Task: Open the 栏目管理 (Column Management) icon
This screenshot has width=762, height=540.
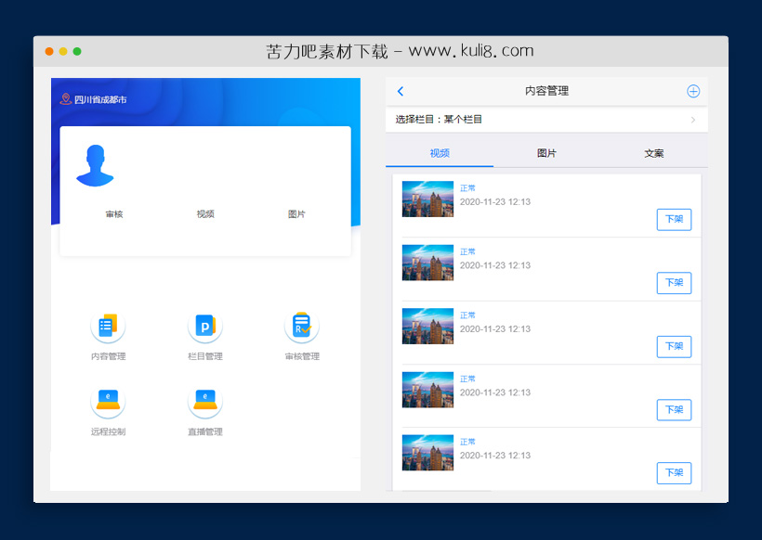Action: point(204,326)
